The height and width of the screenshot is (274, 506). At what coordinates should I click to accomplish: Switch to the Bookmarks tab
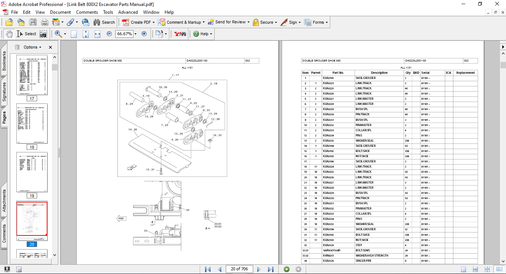point(4,61)
